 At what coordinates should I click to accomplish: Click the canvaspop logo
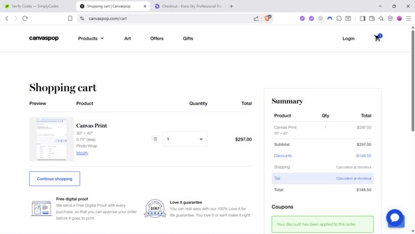pos(44,38)
